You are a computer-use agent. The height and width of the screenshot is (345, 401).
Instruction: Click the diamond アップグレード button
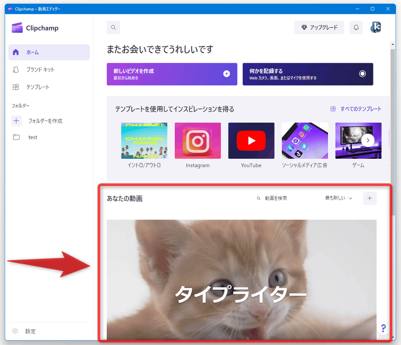(319, 28)
